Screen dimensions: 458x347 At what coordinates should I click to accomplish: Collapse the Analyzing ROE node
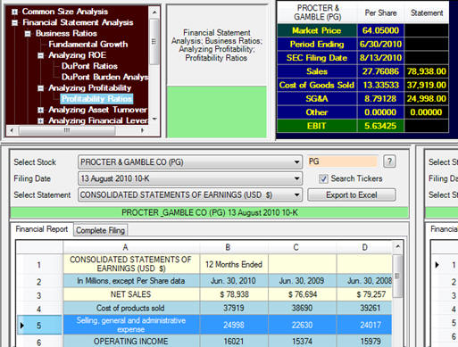tap(41, 55)
